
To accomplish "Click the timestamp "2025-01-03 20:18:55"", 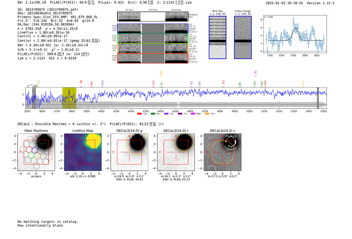I will point(284,3).
